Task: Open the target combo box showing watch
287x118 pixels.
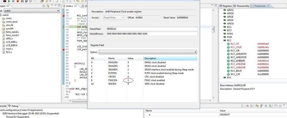Action: click(32, 11)
